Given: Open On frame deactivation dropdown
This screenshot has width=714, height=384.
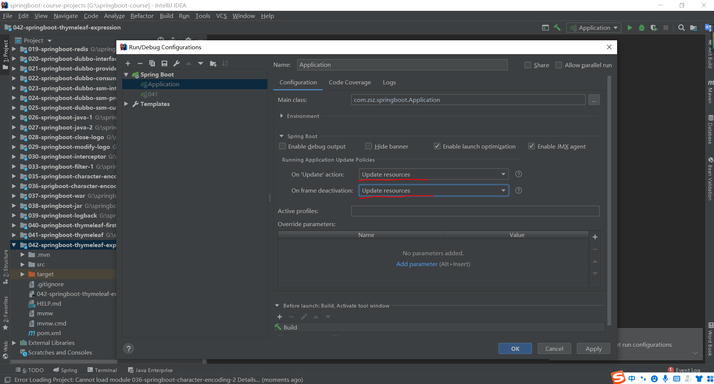Looking at the screenshot, I should coord(434,190).
